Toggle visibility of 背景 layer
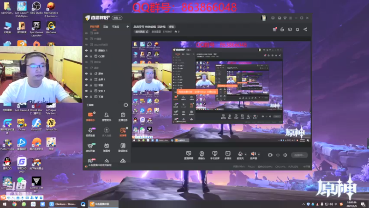This screenshot has height=208, width=369. 86,85
